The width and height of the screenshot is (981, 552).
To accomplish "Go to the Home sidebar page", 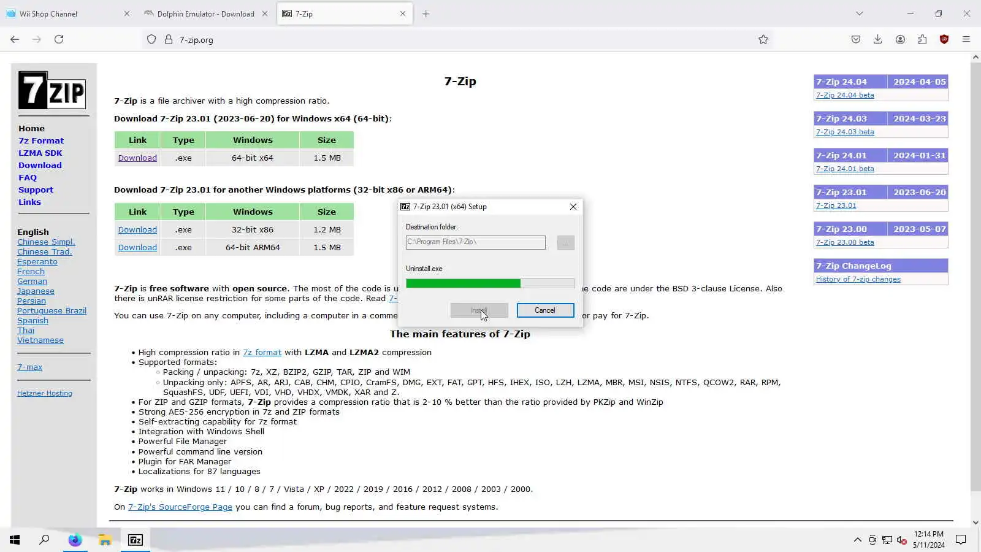I will (31, 128).
